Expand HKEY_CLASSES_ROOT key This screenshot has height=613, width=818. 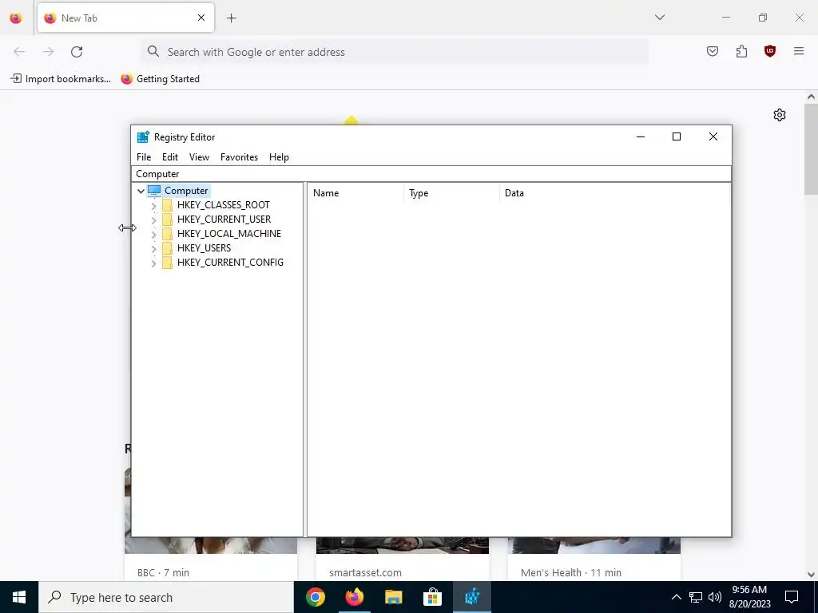tap(154, 206)
